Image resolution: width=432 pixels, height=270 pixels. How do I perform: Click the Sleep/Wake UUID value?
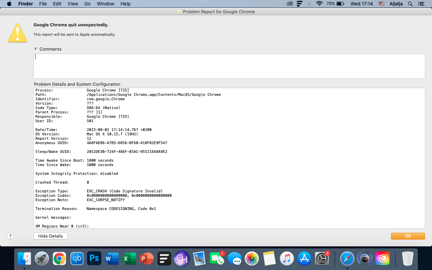[127, 152]
